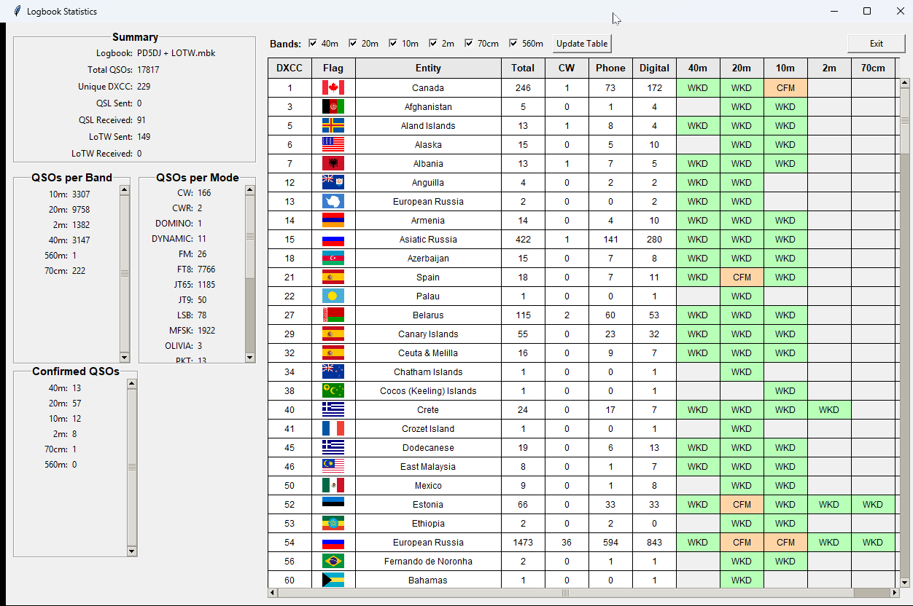Viewport: 913px width, 606px height.
Task: Click the Exit button
Action: click(876, 44)
